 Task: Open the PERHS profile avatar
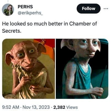(8, 10)
